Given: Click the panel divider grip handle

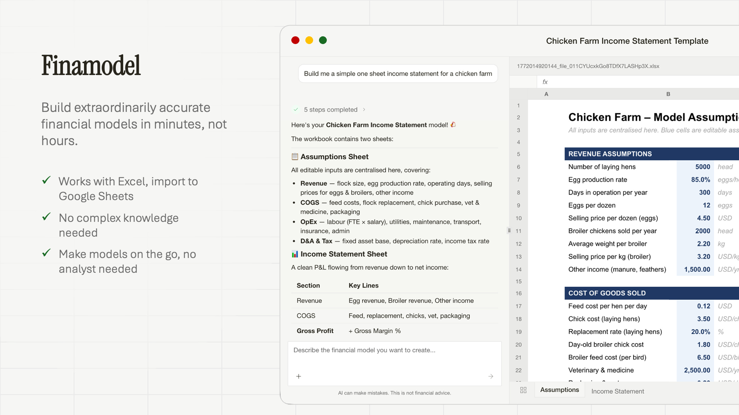Looking at the screenshot, I should pyautogui.click(x=509, y=230).
